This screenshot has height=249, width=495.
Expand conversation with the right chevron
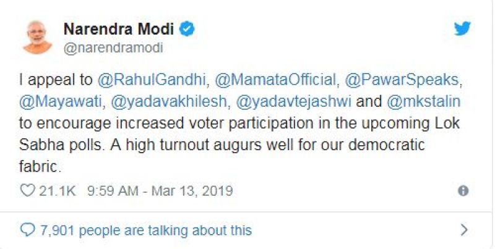(x=464, y=230)
